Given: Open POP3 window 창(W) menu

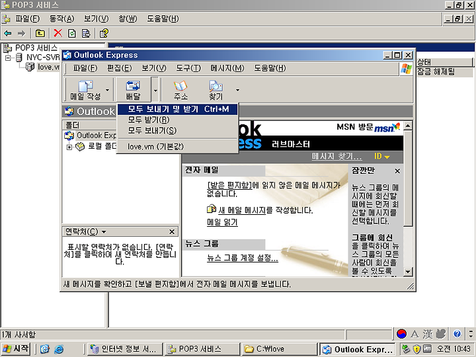Looking at the screenshot, I should click(x=128, y=19).
